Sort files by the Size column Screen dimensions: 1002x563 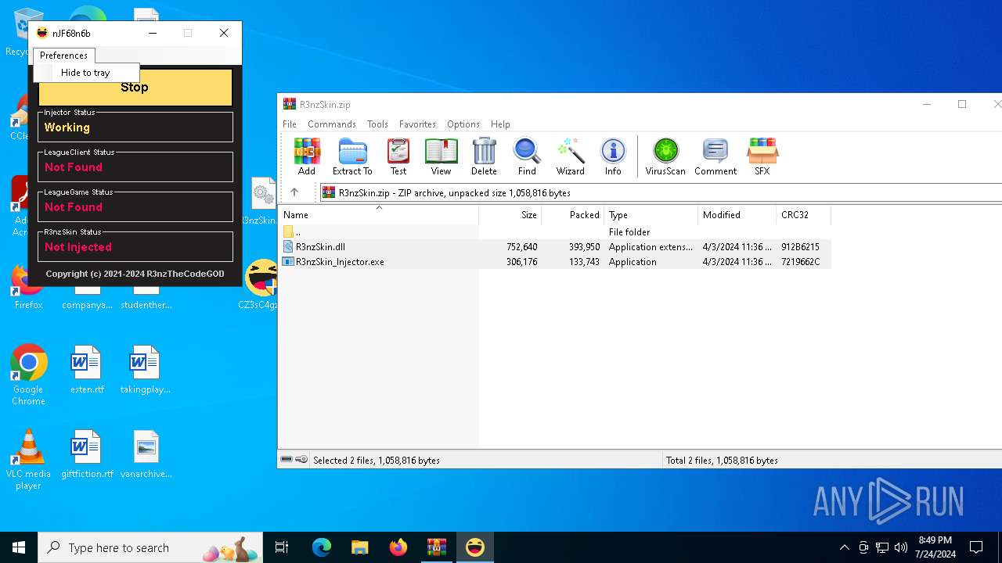pyautogui.click(x=510, y=215)
